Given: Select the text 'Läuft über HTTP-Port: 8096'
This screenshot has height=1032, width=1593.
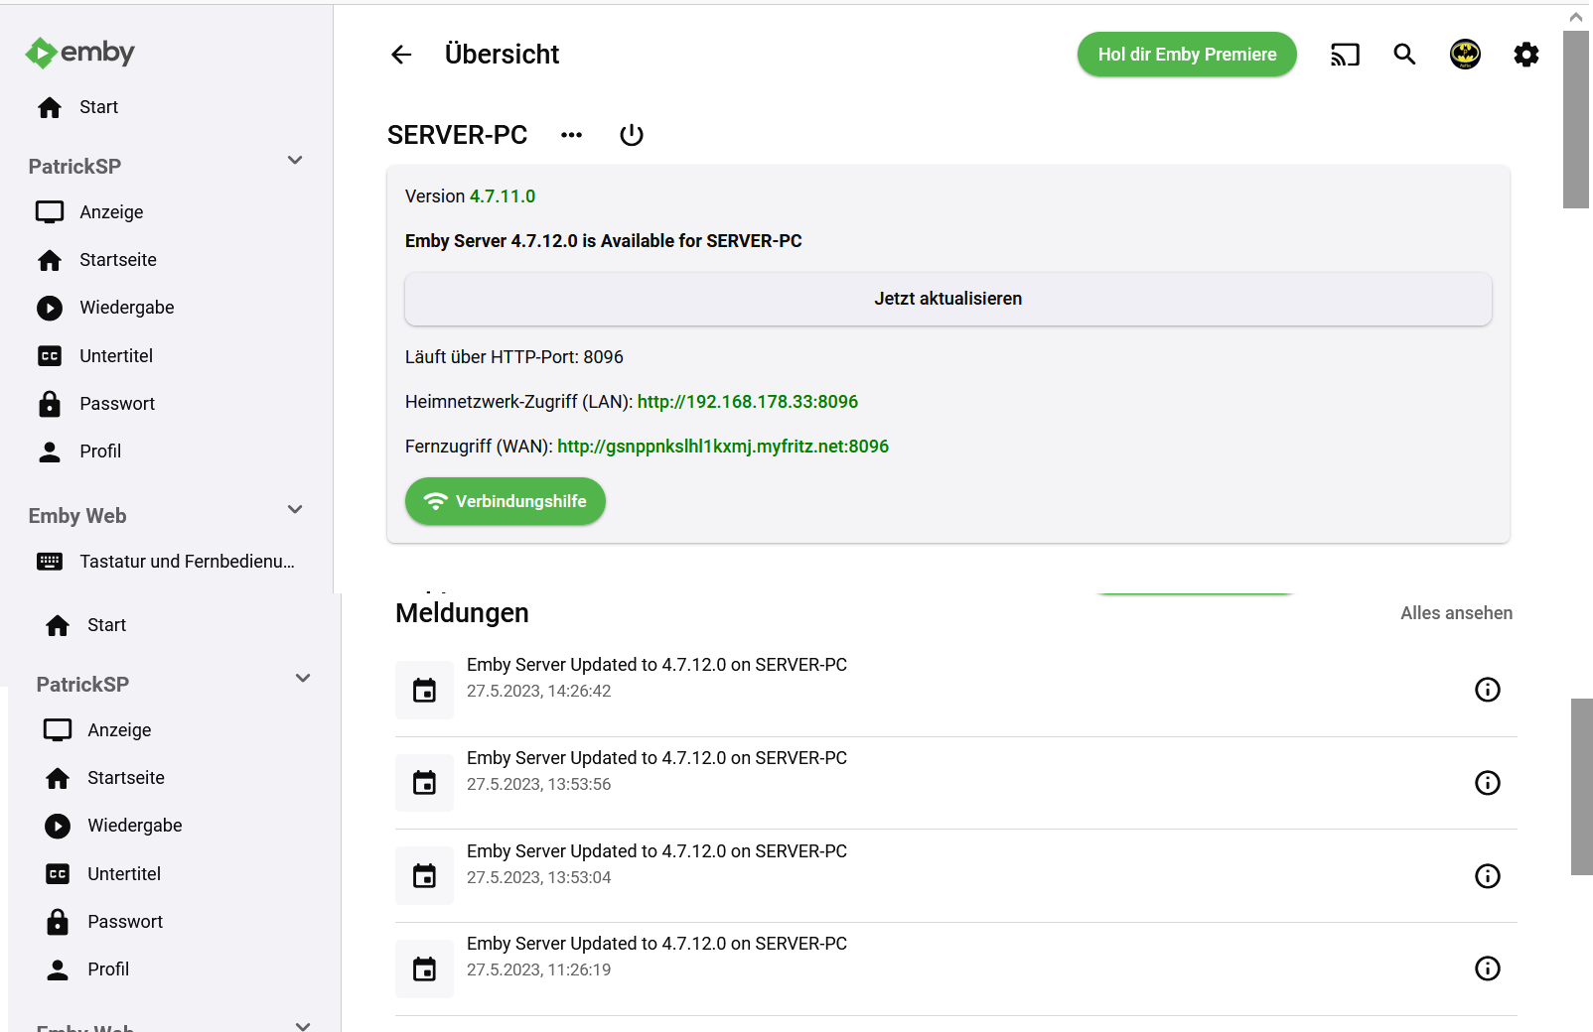Looking at the screenshot, I should point(514,357).
